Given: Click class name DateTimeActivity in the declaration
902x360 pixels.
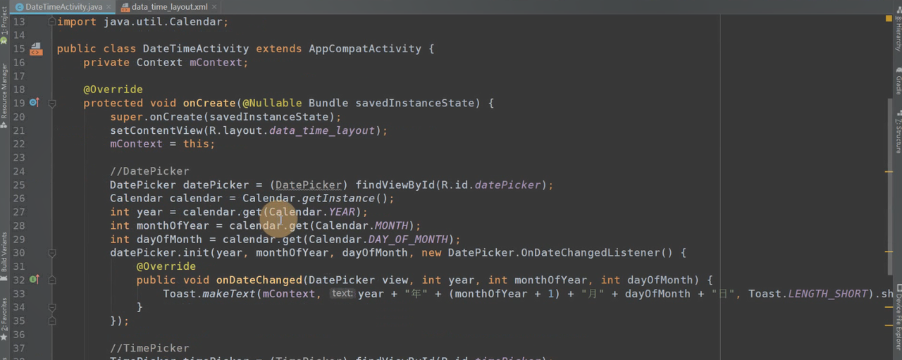Looking at the screenshot, I should coord(196,49).
